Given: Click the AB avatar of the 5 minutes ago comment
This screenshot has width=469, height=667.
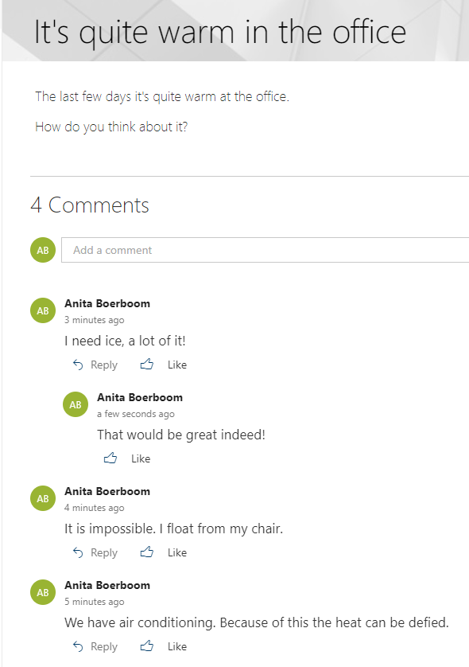Looking at the screenshot, I should click(x=43, y=592).
